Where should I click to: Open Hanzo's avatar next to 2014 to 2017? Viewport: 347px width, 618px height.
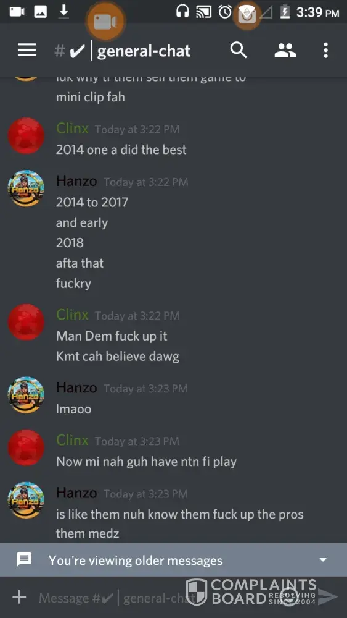tap(26, 188)
